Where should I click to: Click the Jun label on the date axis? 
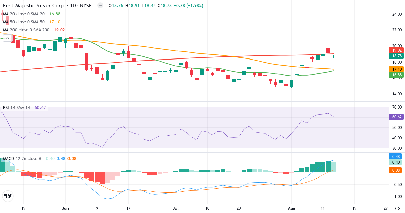pyautogui.click(x=65, y=208)
